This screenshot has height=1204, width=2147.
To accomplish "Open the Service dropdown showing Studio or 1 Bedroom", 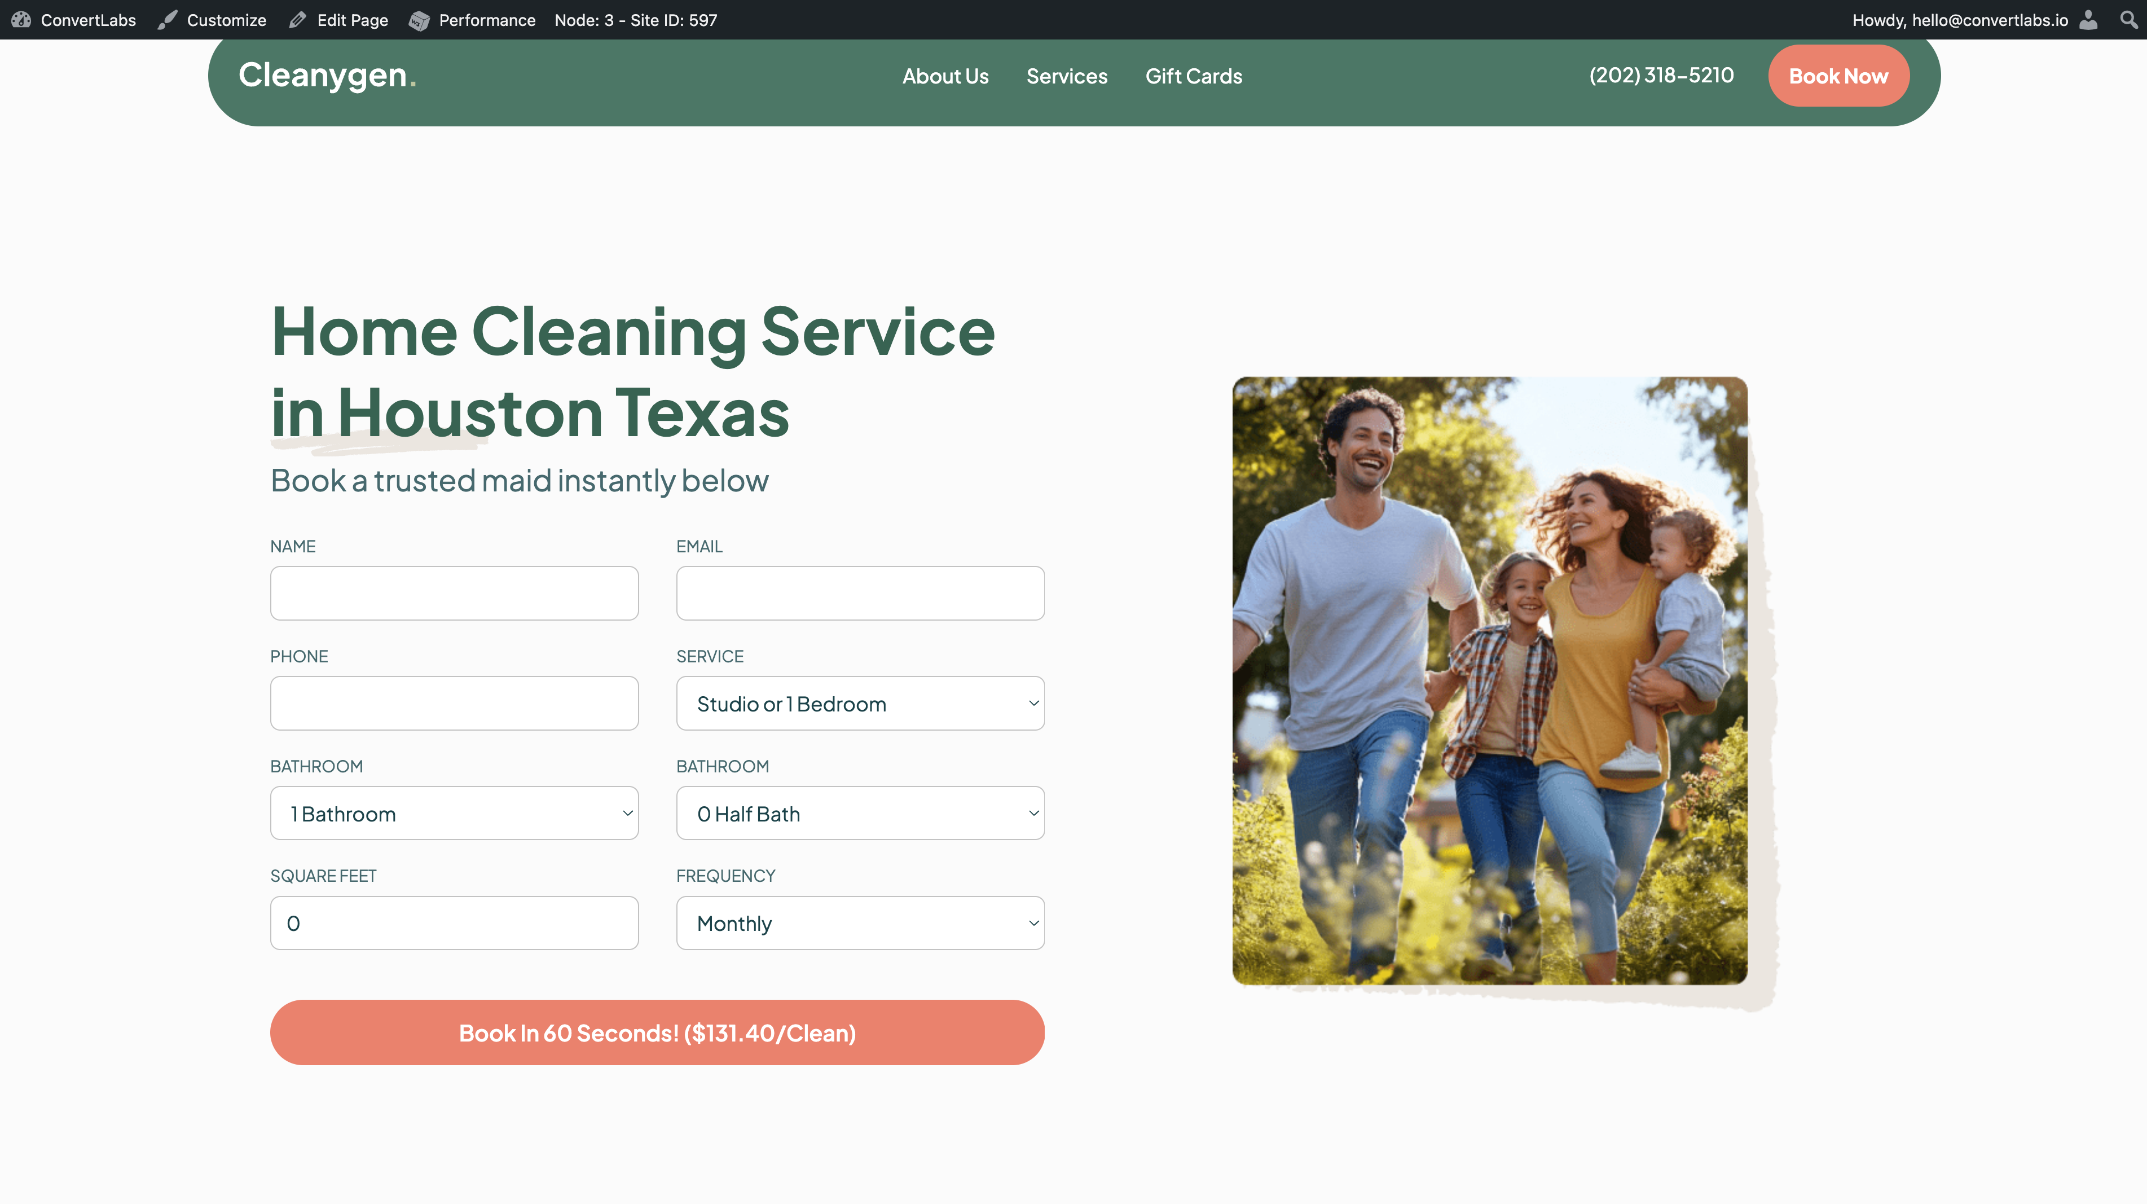I will pos(859,703).
